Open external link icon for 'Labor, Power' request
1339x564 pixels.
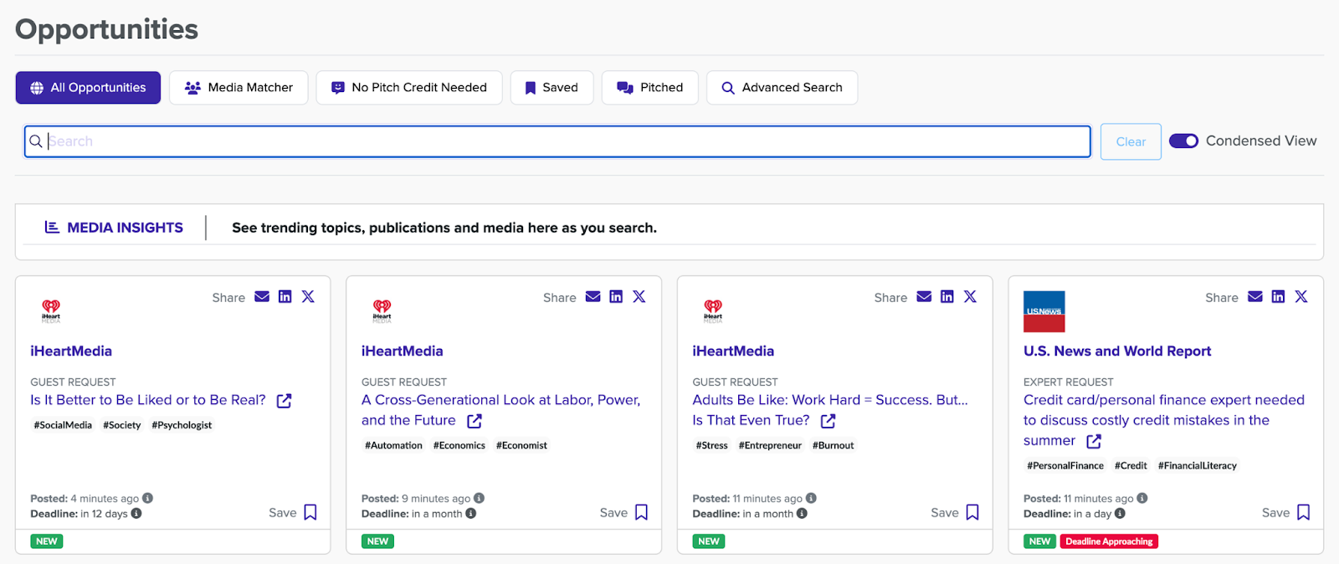[475, 421]
